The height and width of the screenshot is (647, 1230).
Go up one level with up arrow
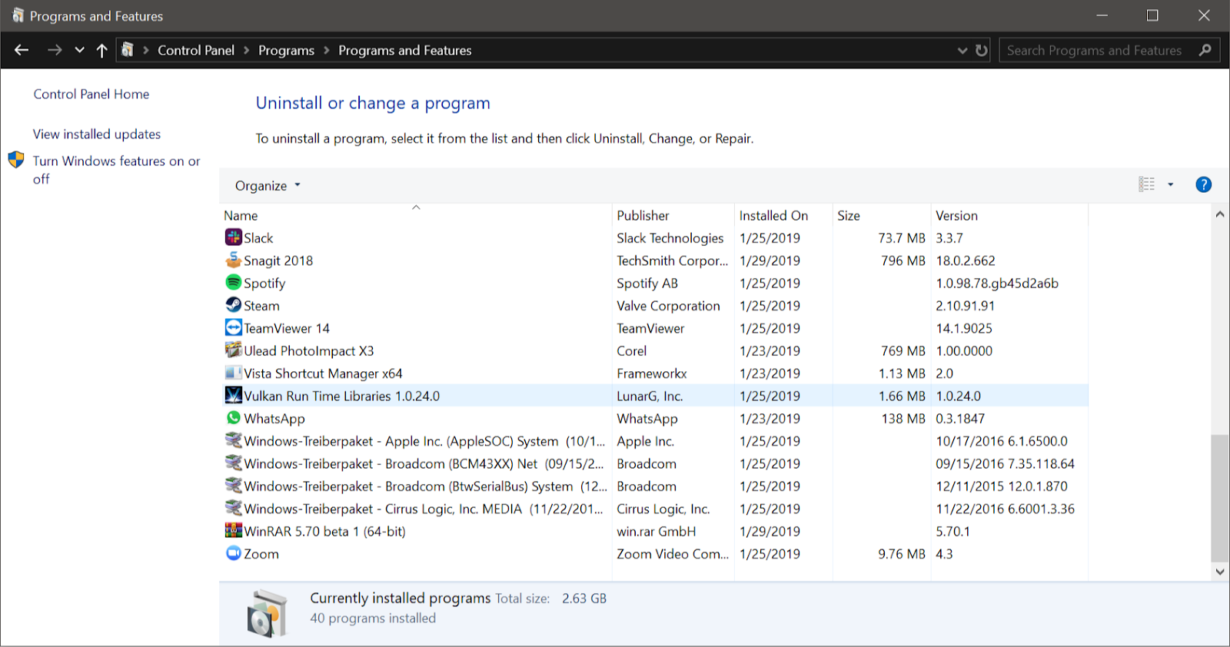pos(101,50)
